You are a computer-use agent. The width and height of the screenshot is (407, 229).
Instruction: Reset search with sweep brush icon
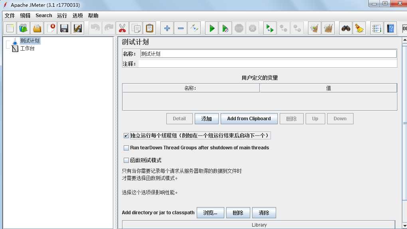[x=359, y=28]
